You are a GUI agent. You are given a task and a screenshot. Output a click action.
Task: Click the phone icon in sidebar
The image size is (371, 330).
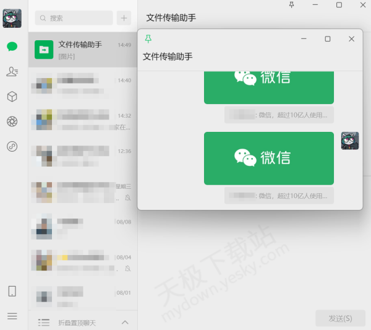(12, 291)
